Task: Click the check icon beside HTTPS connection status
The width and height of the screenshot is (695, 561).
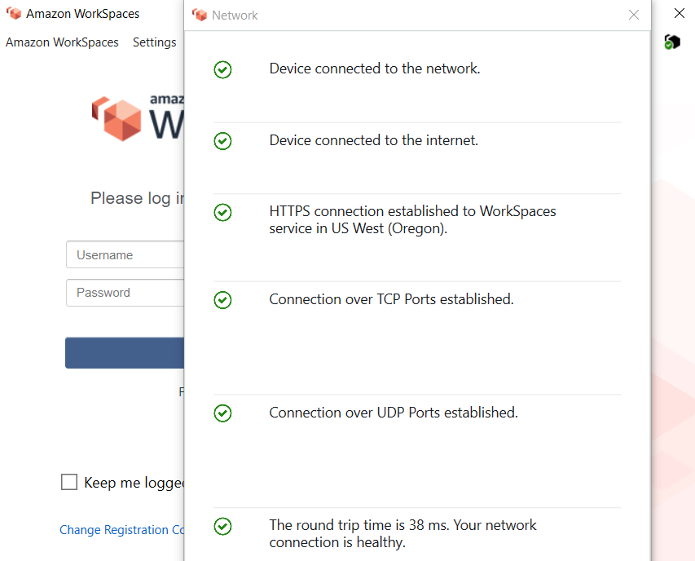Action: coord(222,212)
